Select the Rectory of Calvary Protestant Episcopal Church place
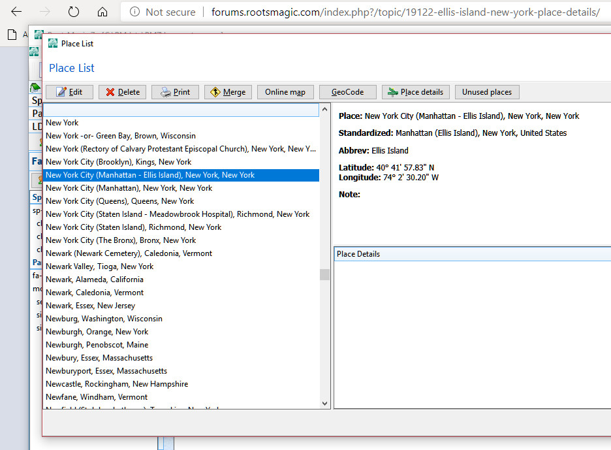Viewport: 611px width, 450px height. point(181,149)
